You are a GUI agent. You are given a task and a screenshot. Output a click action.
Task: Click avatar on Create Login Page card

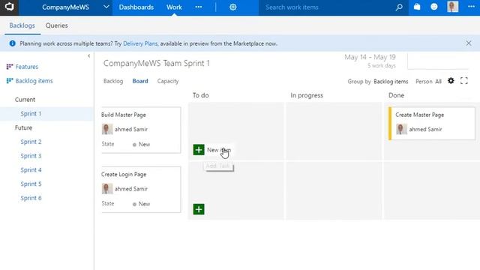(x=107, y=188)
